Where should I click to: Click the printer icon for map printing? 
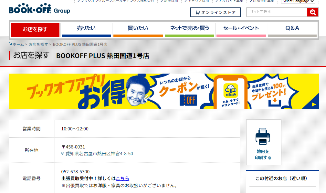click(263, 137)
